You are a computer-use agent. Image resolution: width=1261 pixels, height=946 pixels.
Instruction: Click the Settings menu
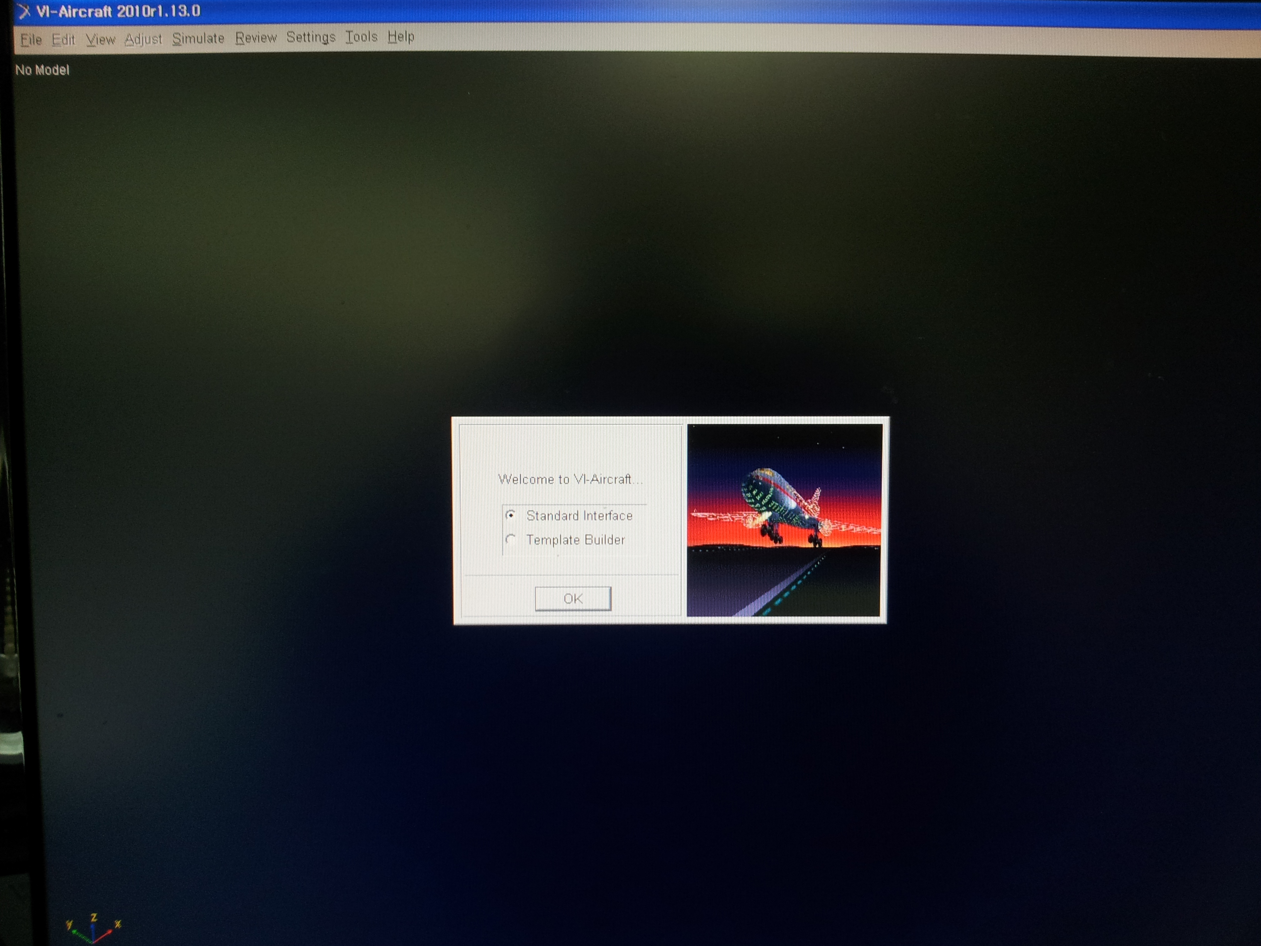pyautogui.click(x=308, y=38)
